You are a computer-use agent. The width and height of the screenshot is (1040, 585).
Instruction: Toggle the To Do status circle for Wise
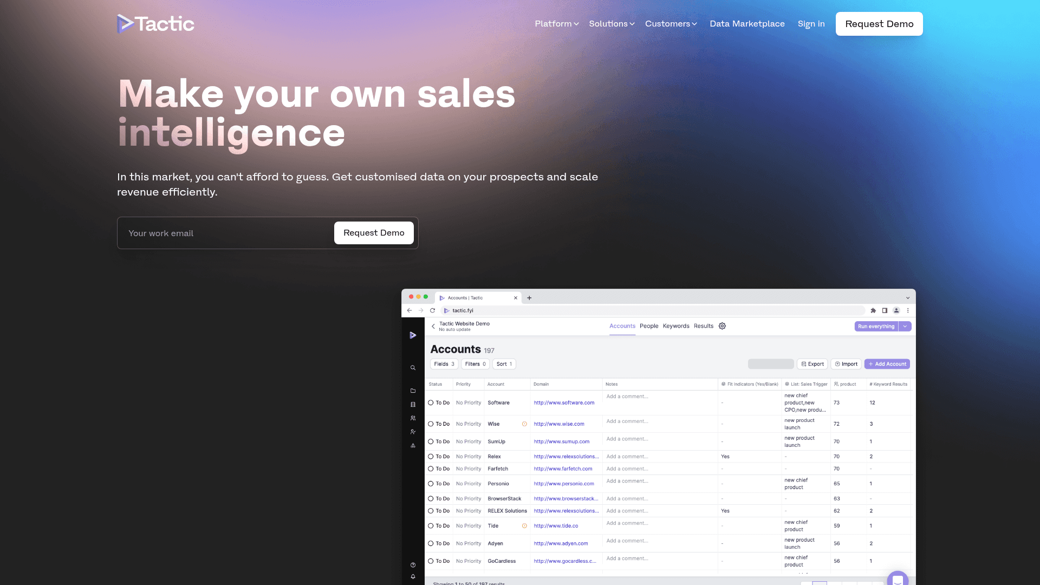click(x=431, y=424)
